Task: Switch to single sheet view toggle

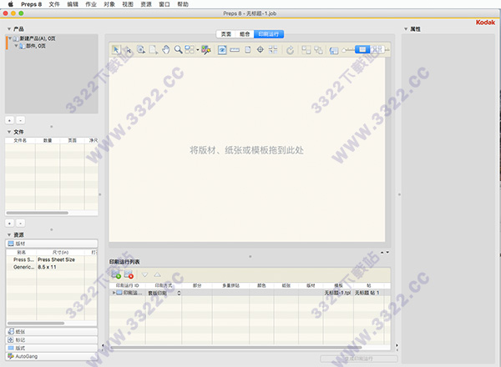Action: coord(362,49)
